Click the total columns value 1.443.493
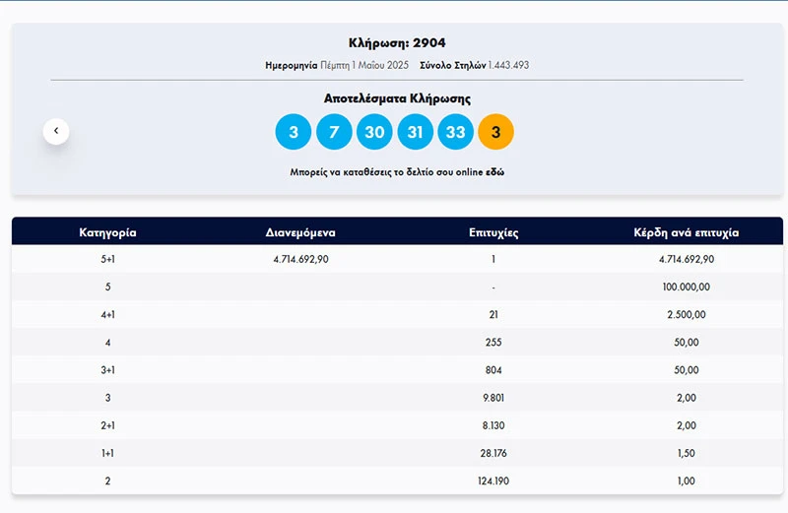 pyautogui.click(x=507, y=65)
